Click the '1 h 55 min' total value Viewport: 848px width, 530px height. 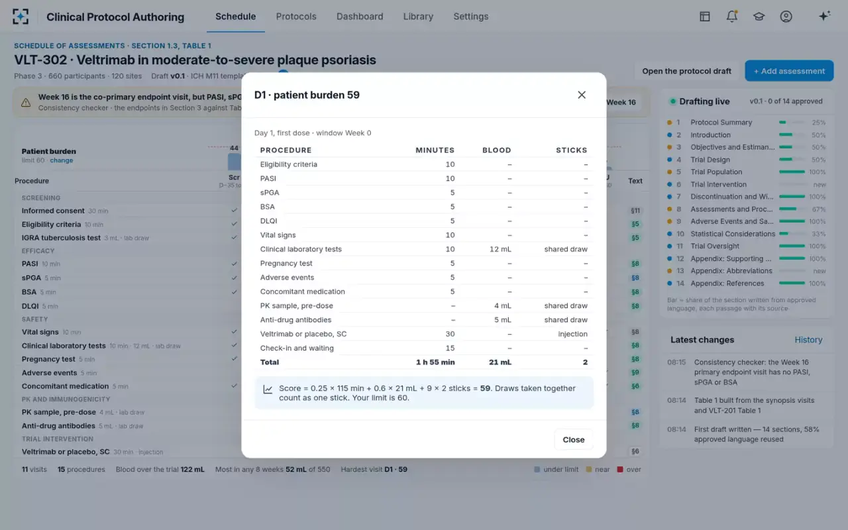435,362
